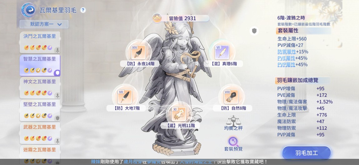359x165 pixels.
Task: Click the back arrow beside 瓦爾基里羽毛
Action: tap(28, 10)
